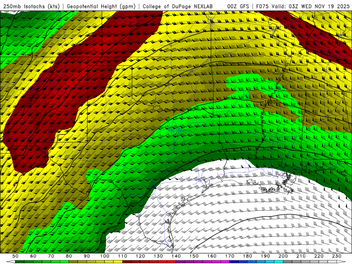Click the 'College of DuPage NEXLAB' label
Viewport: 352px width, 264px height.
click(178, 7)
